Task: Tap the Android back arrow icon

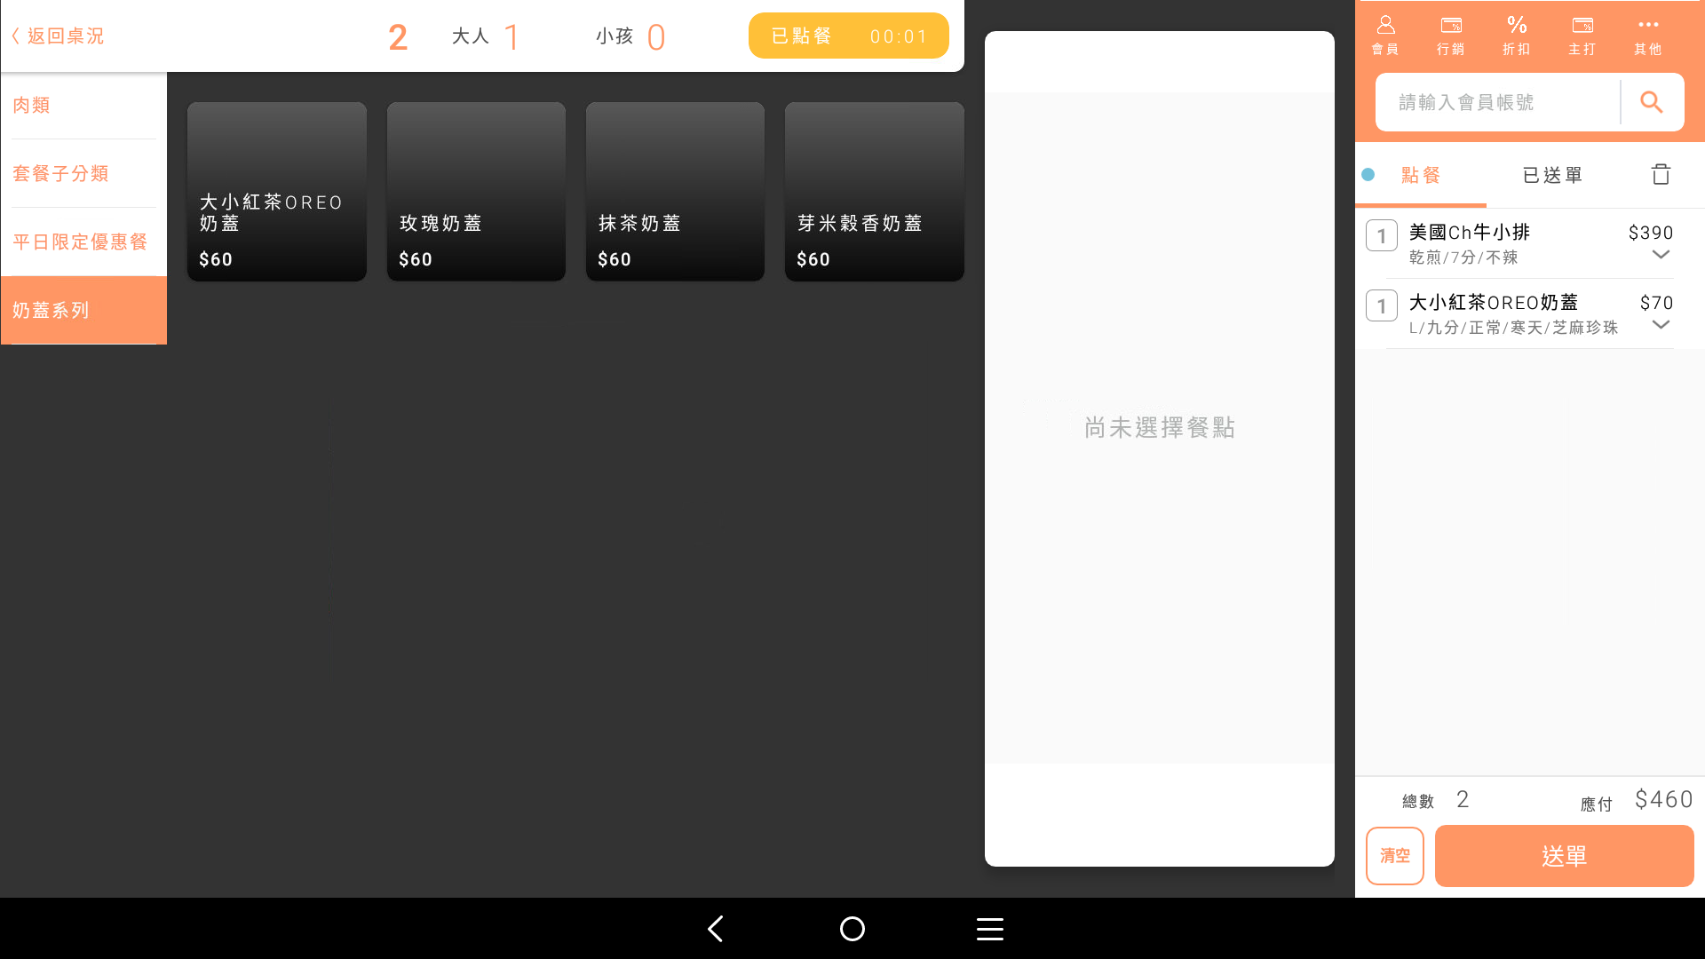Action: [x=716, y=929]
